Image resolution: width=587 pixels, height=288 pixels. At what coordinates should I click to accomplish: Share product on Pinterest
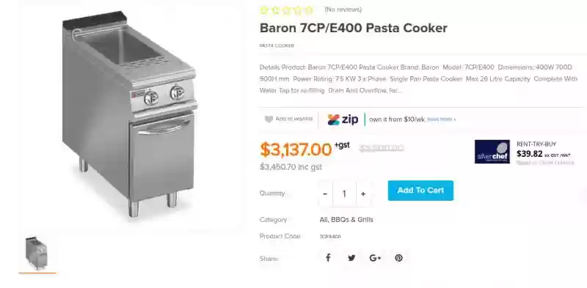coord(399,258)
